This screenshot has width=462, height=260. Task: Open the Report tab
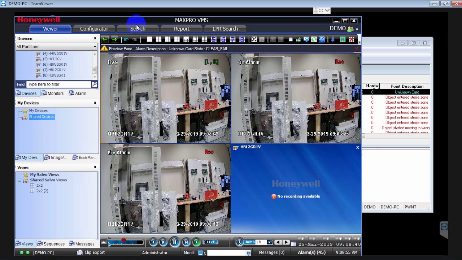[182, 29]
